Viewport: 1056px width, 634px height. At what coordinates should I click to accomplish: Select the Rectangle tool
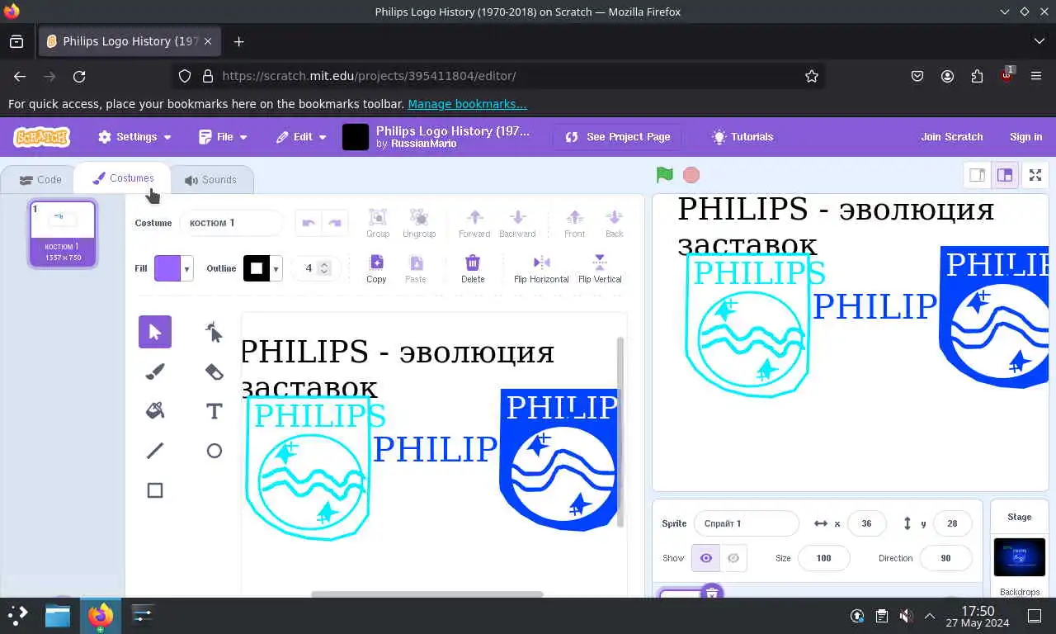coord(155,490)
